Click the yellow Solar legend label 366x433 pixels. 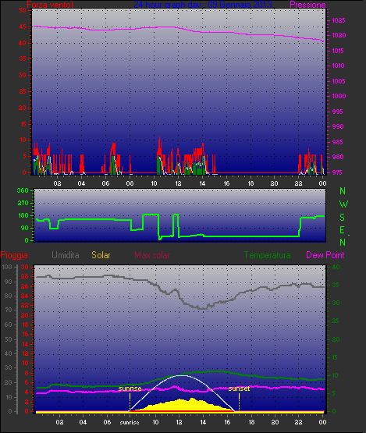click(101, 255)
